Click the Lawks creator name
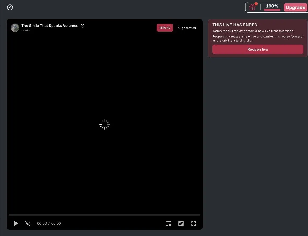 click(25, 31)
